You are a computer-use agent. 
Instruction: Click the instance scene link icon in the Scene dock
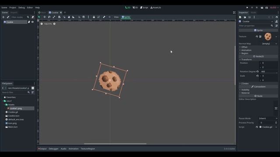pos(8,17)
